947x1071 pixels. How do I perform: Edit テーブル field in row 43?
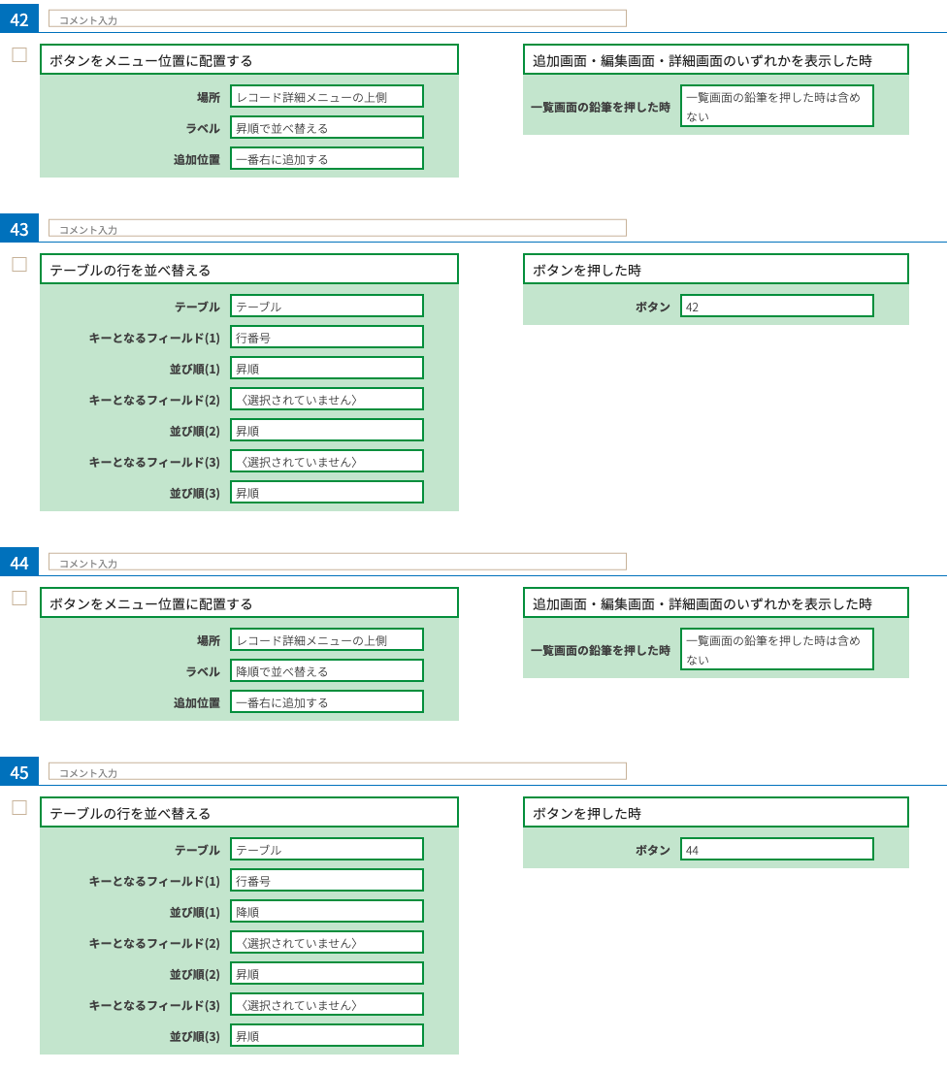pos(327,306)
